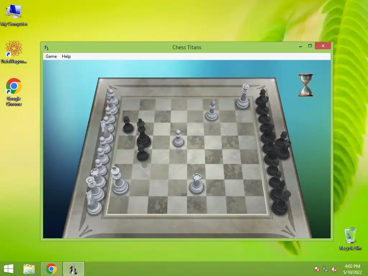The height and width of the screenshot is (276, 368).
Task: Select the My Computer desktop icon
Action: [x=14, y=15]
